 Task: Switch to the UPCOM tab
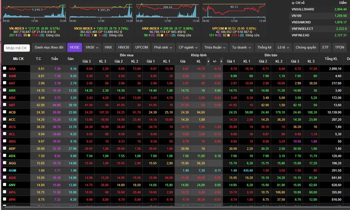point(141,47)
